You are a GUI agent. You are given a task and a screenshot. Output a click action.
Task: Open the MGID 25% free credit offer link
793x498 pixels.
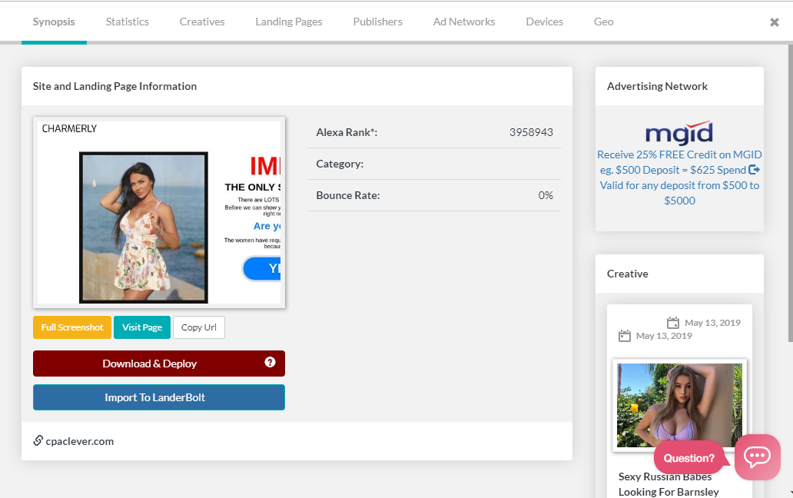coord(679,178)
